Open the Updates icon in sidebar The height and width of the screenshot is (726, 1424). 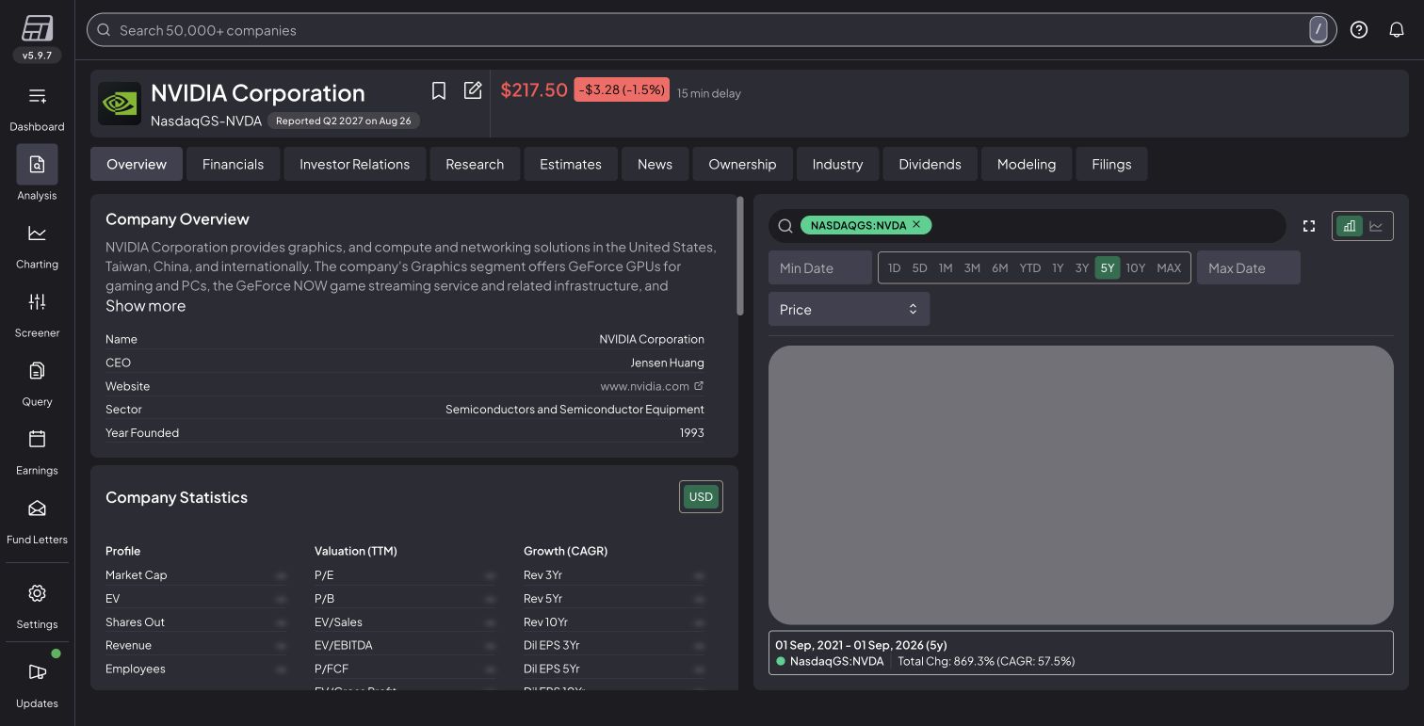coord(37,672)
